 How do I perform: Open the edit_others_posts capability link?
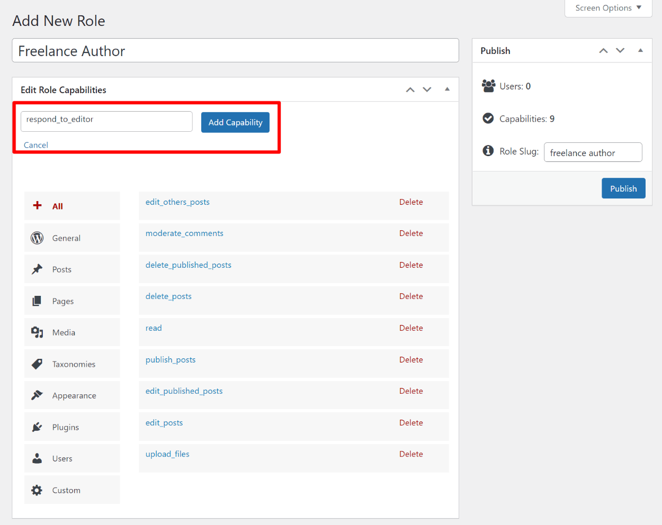(x=177, y=202)
